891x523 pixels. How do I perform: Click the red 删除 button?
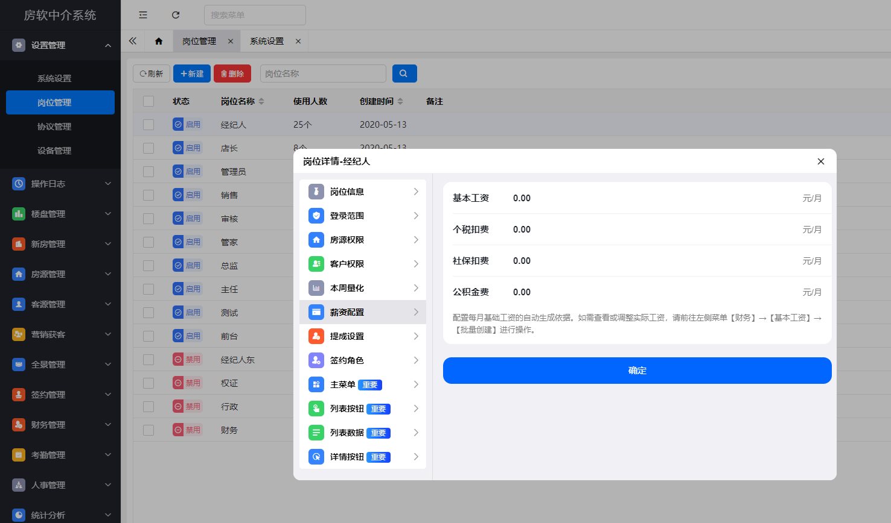tap(232, 74)
